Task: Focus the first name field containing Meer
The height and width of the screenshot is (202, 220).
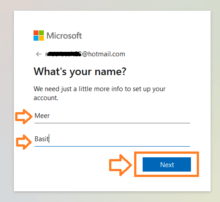Action: (x=112, y=116)
